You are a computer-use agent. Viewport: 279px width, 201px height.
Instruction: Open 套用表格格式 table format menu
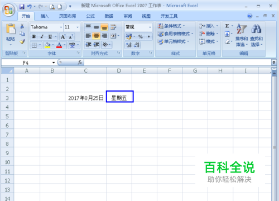click(x=175, y=33)
